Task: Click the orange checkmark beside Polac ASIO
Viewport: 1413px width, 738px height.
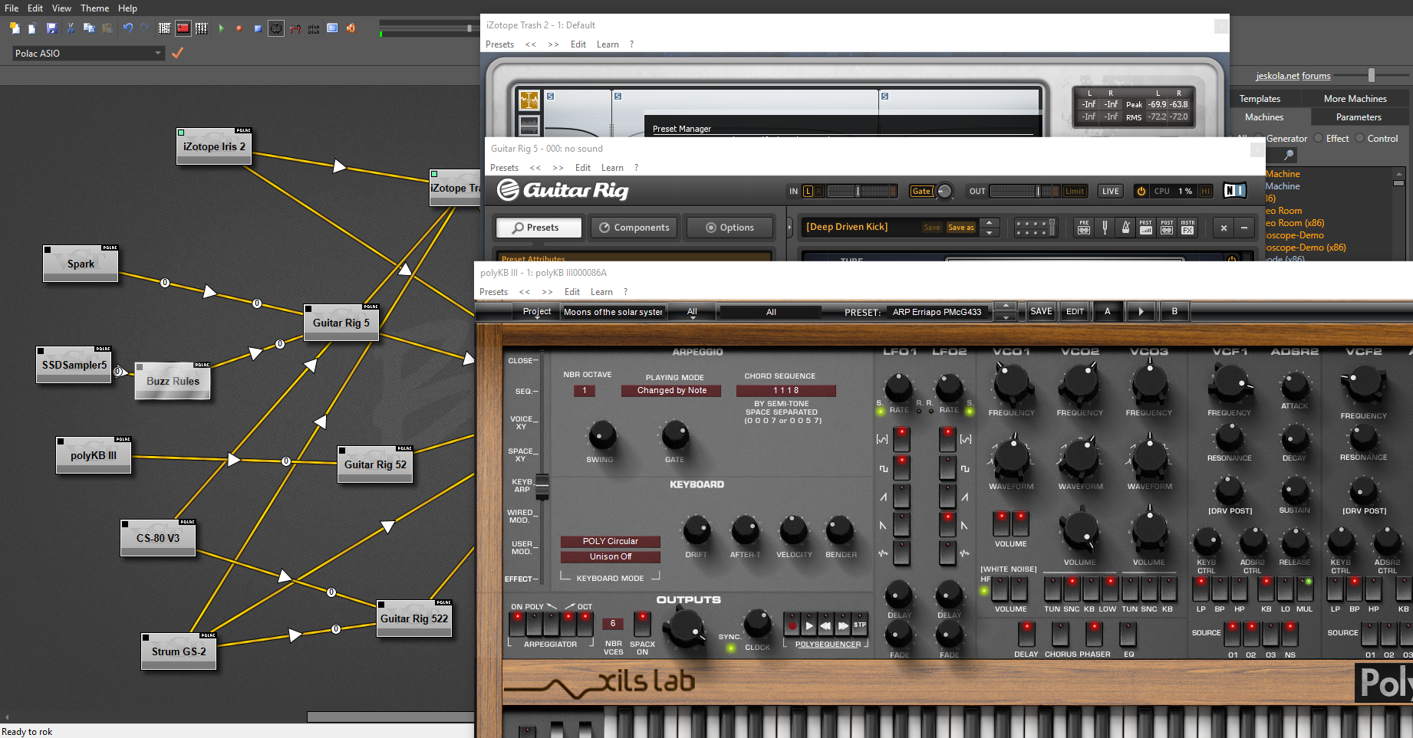Action: tap(177, 53)
